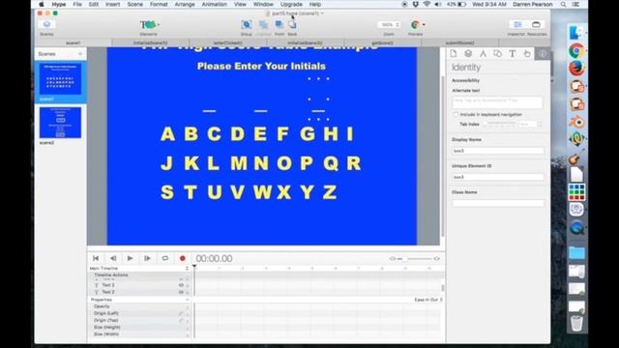Jump timeline to start
This screenshot has height=348, width=619.
click(x=96, y=258)
